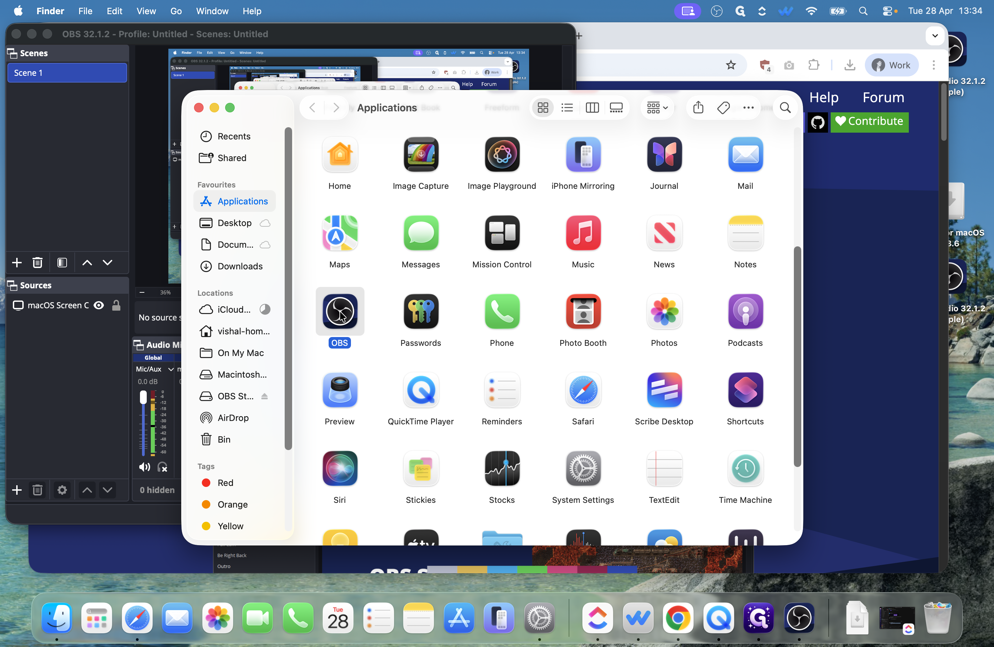Move source up in OBS Sources
The width and height of the screenshot is (994, 647).
point(87,490)
